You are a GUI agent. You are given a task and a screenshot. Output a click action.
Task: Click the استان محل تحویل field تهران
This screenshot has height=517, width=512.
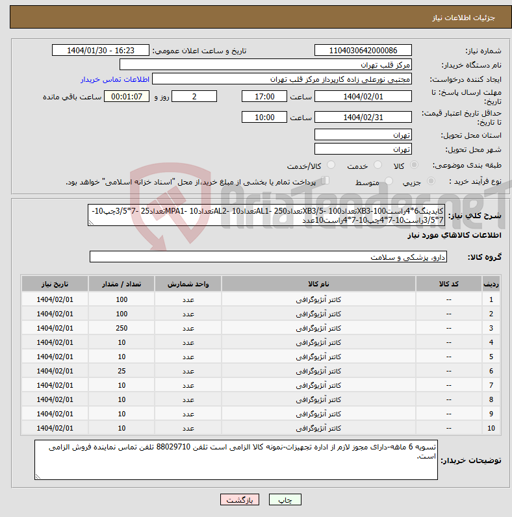click(363, 135)
